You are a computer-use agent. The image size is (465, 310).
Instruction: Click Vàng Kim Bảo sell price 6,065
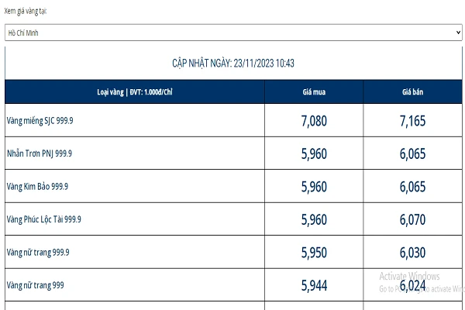tap(413, 187)
